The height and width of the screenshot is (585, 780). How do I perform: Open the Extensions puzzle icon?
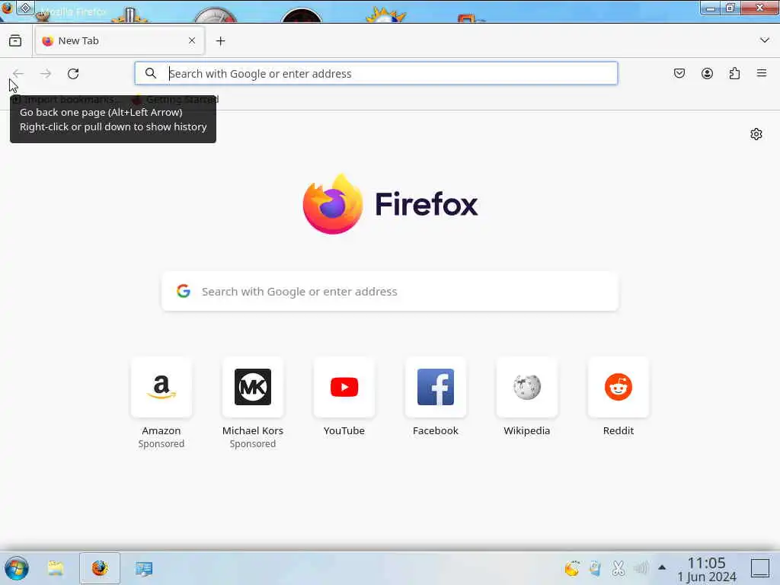(x=734, y=74)
